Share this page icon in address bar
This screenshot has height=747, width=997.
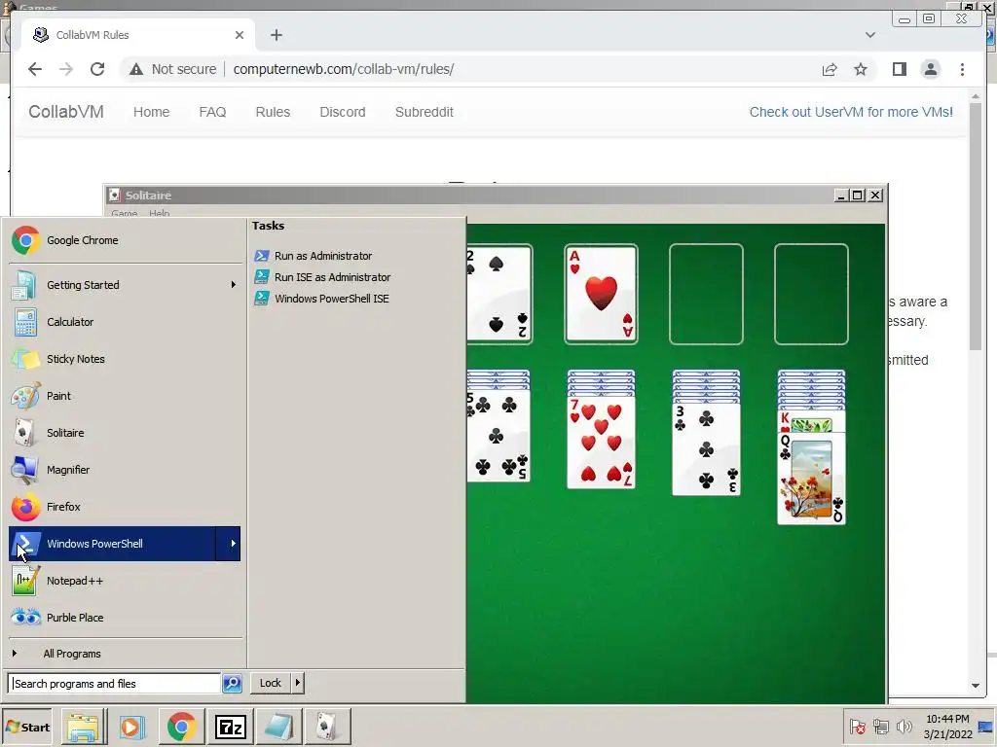point(830,69)
